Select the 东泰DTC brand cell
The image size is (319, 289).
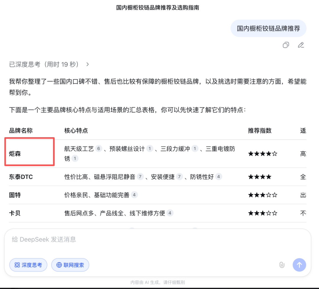[x=21, y=177]
